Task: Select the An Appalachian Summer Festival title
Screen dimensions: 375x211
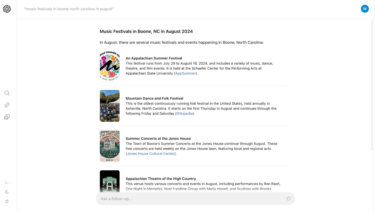Action: (154, 58)
